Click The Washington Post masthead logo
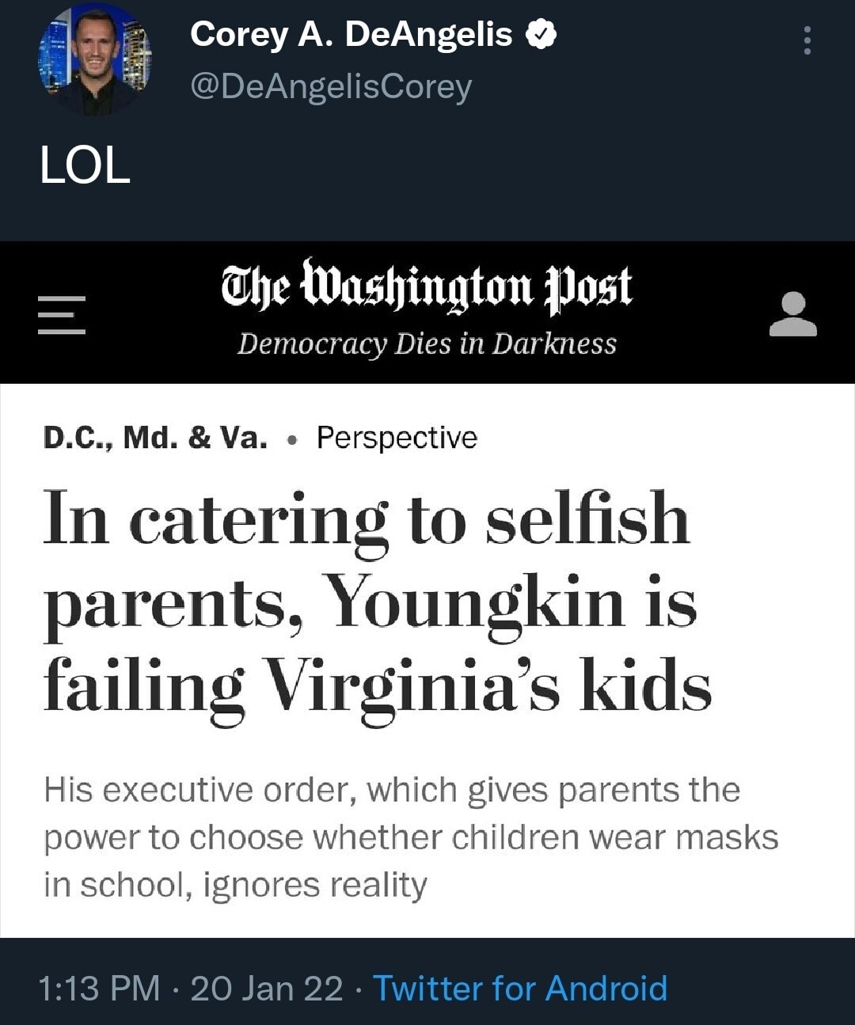 426,287
